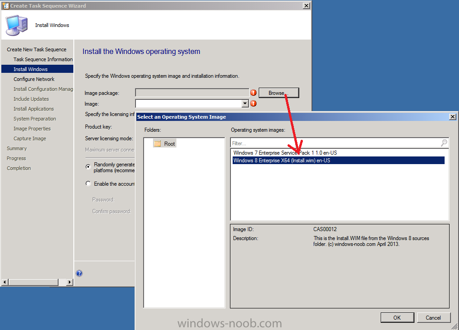459x330 pixels.
Task: Go to System Preparation step
Action: 35,119
